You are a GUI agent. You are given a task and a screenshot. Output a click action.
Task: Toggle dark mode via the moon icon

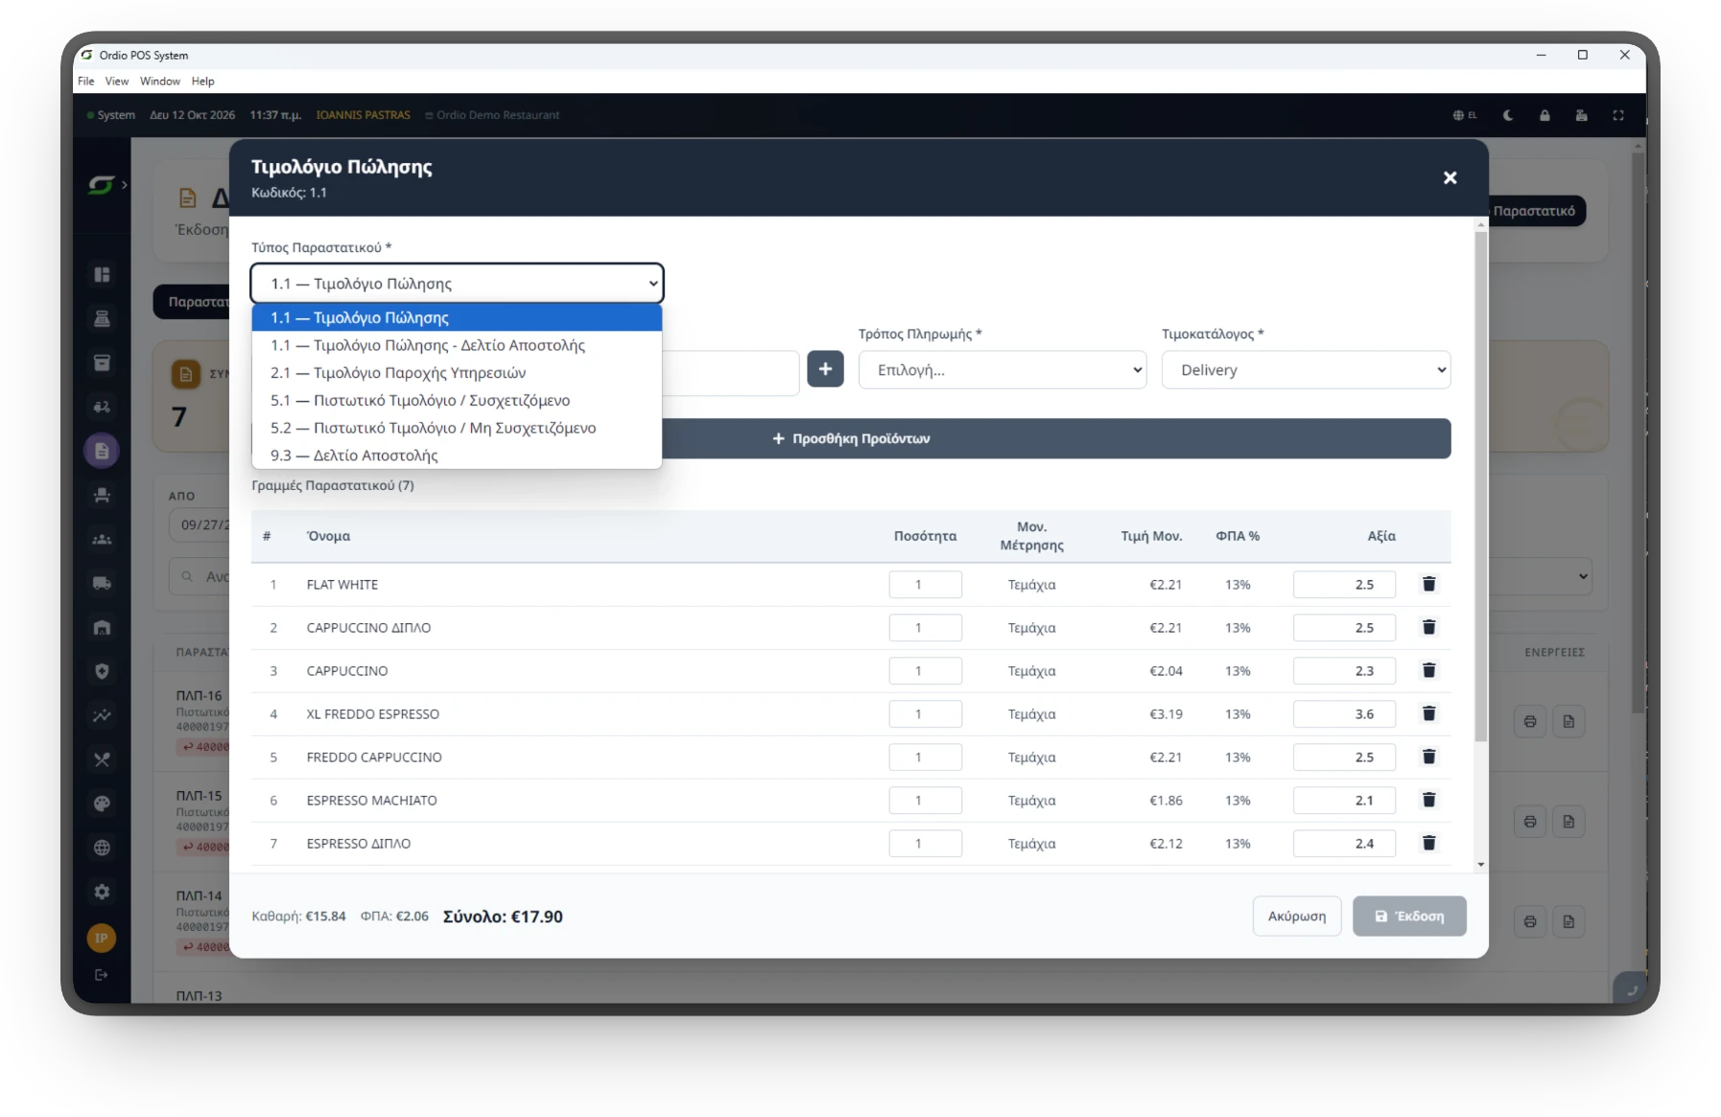coord(1508,115)
